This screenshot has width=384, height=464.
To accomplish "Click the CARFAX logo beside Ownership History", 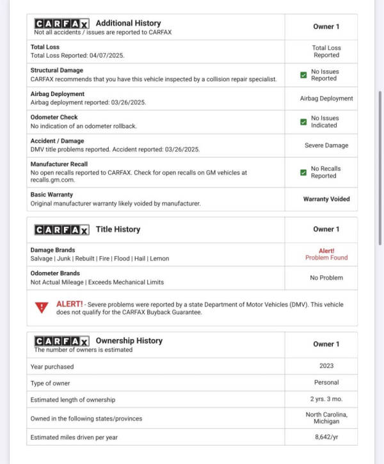I will click(x=61, y=341).
